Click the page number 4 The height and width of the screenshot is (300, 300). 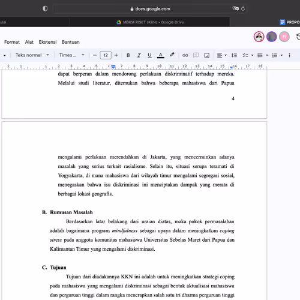pyautogui.click(x=233, y=98)
